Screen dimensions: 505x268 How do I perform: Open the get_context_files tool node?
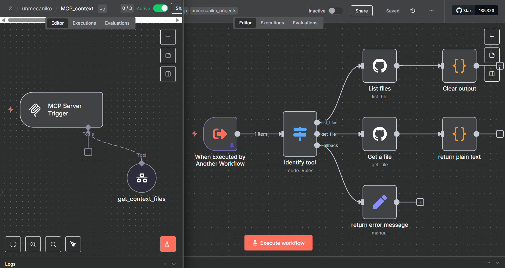[142, 178]
